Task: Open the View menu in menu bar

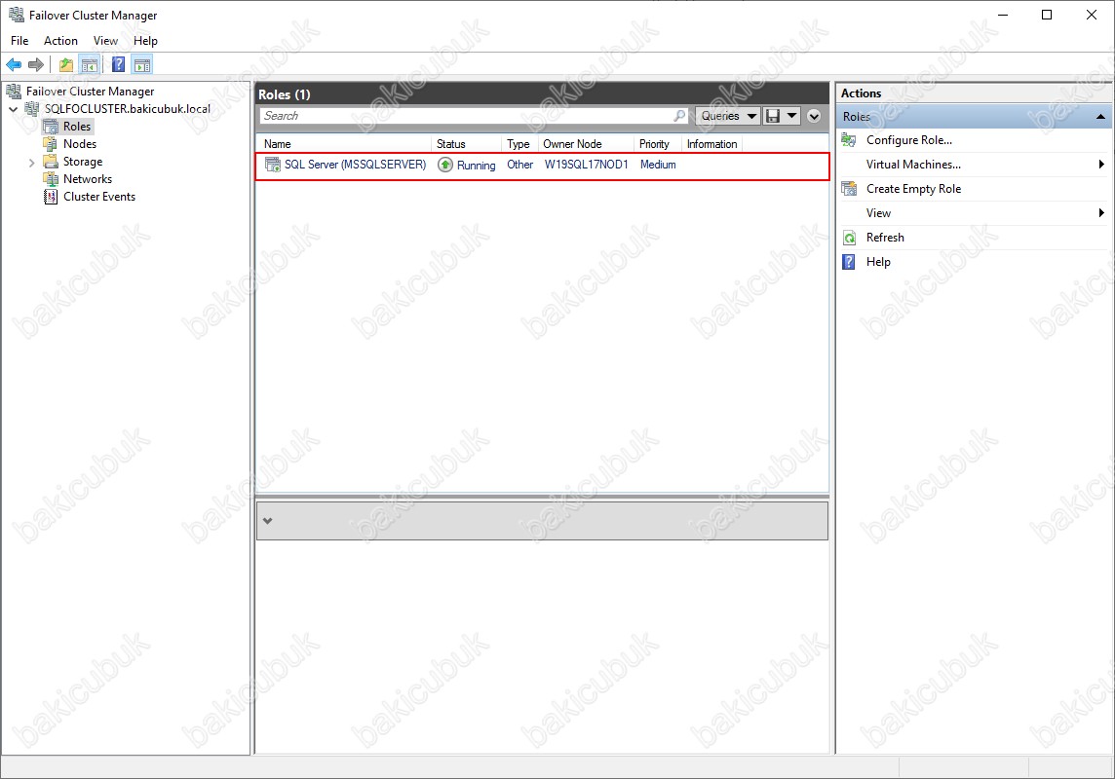Action: pyautogui.click(x=105, y=41)
